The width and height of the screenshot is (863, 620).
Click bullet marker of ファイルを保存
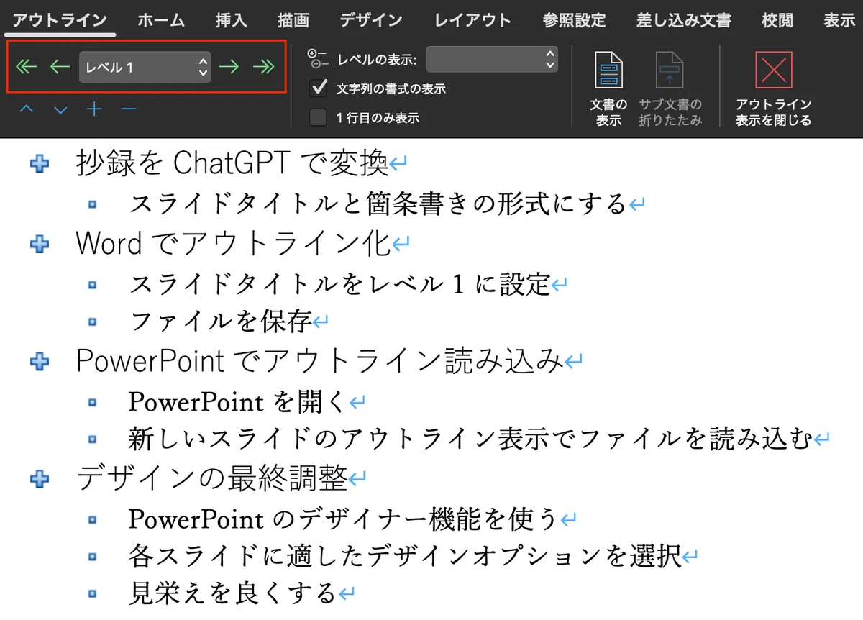click(91, 323)
